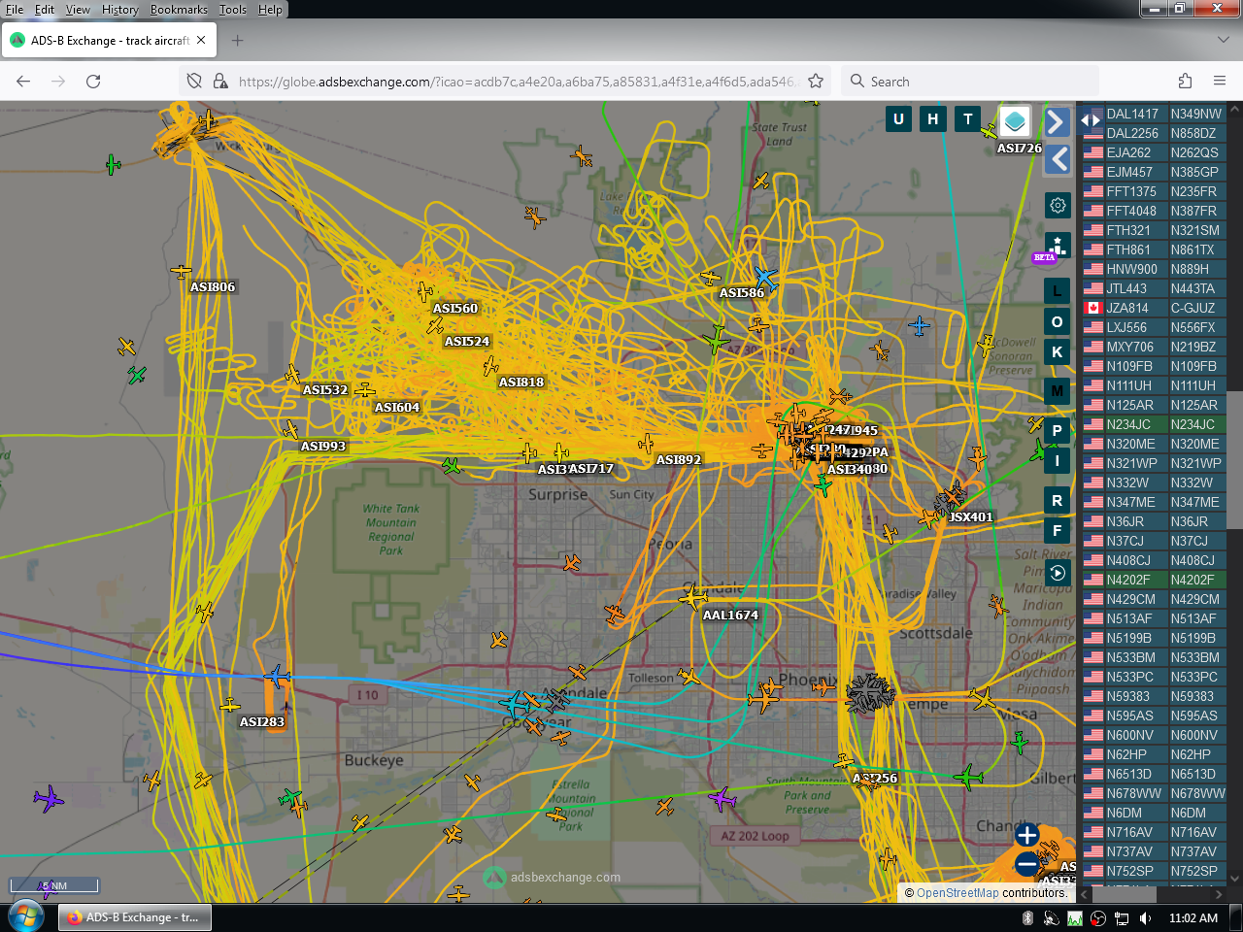The width and height of the screenshot is (1243, 932).
Task: Open the File menu
Action: [x=15, y=10]
